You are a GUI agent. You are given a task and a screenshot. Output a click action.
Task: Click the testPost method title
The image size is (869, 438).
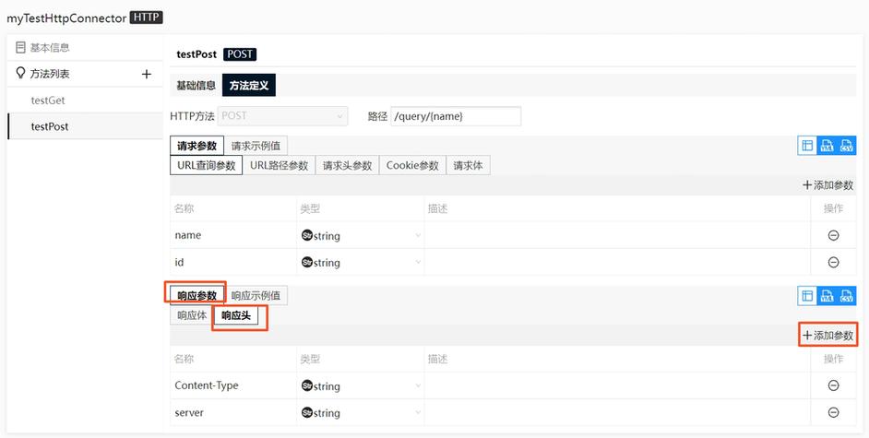click(196, 54)
